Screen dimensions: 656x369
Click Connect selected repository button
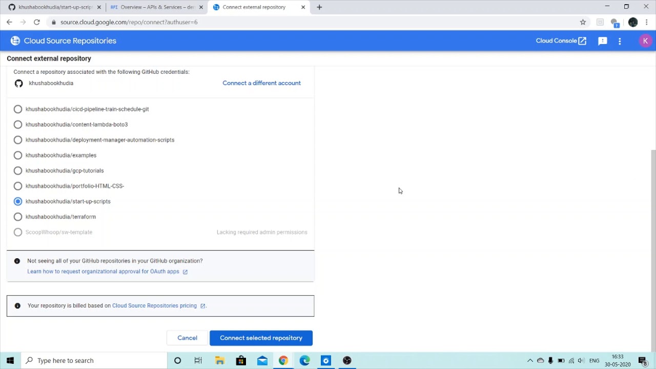click(x=261, y=338)
